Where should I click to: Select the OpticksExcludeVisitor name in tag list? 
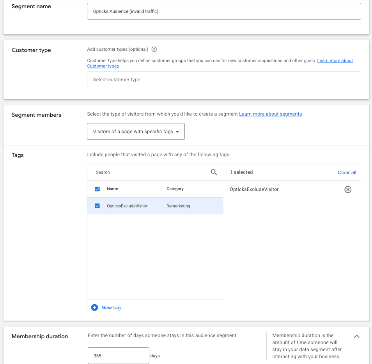coord(127,206)
